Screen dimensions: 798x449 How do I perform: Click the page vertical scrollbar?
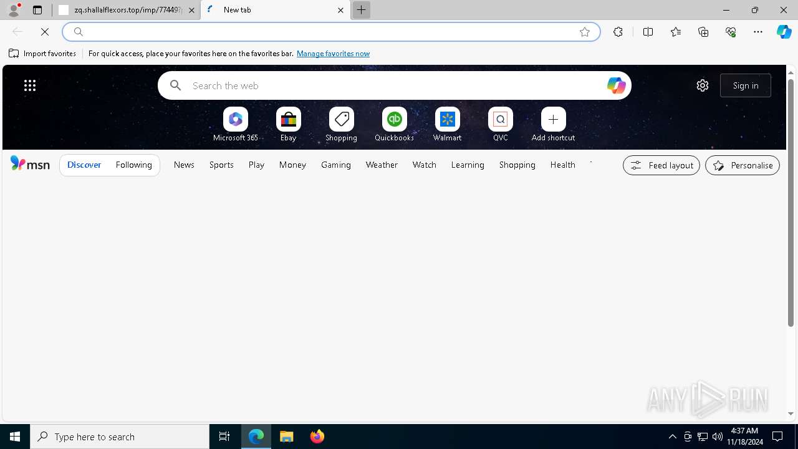pyautogui.click(x=791, y=203)
